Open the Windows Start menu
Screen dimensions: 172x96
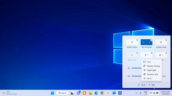click(52, 93)
